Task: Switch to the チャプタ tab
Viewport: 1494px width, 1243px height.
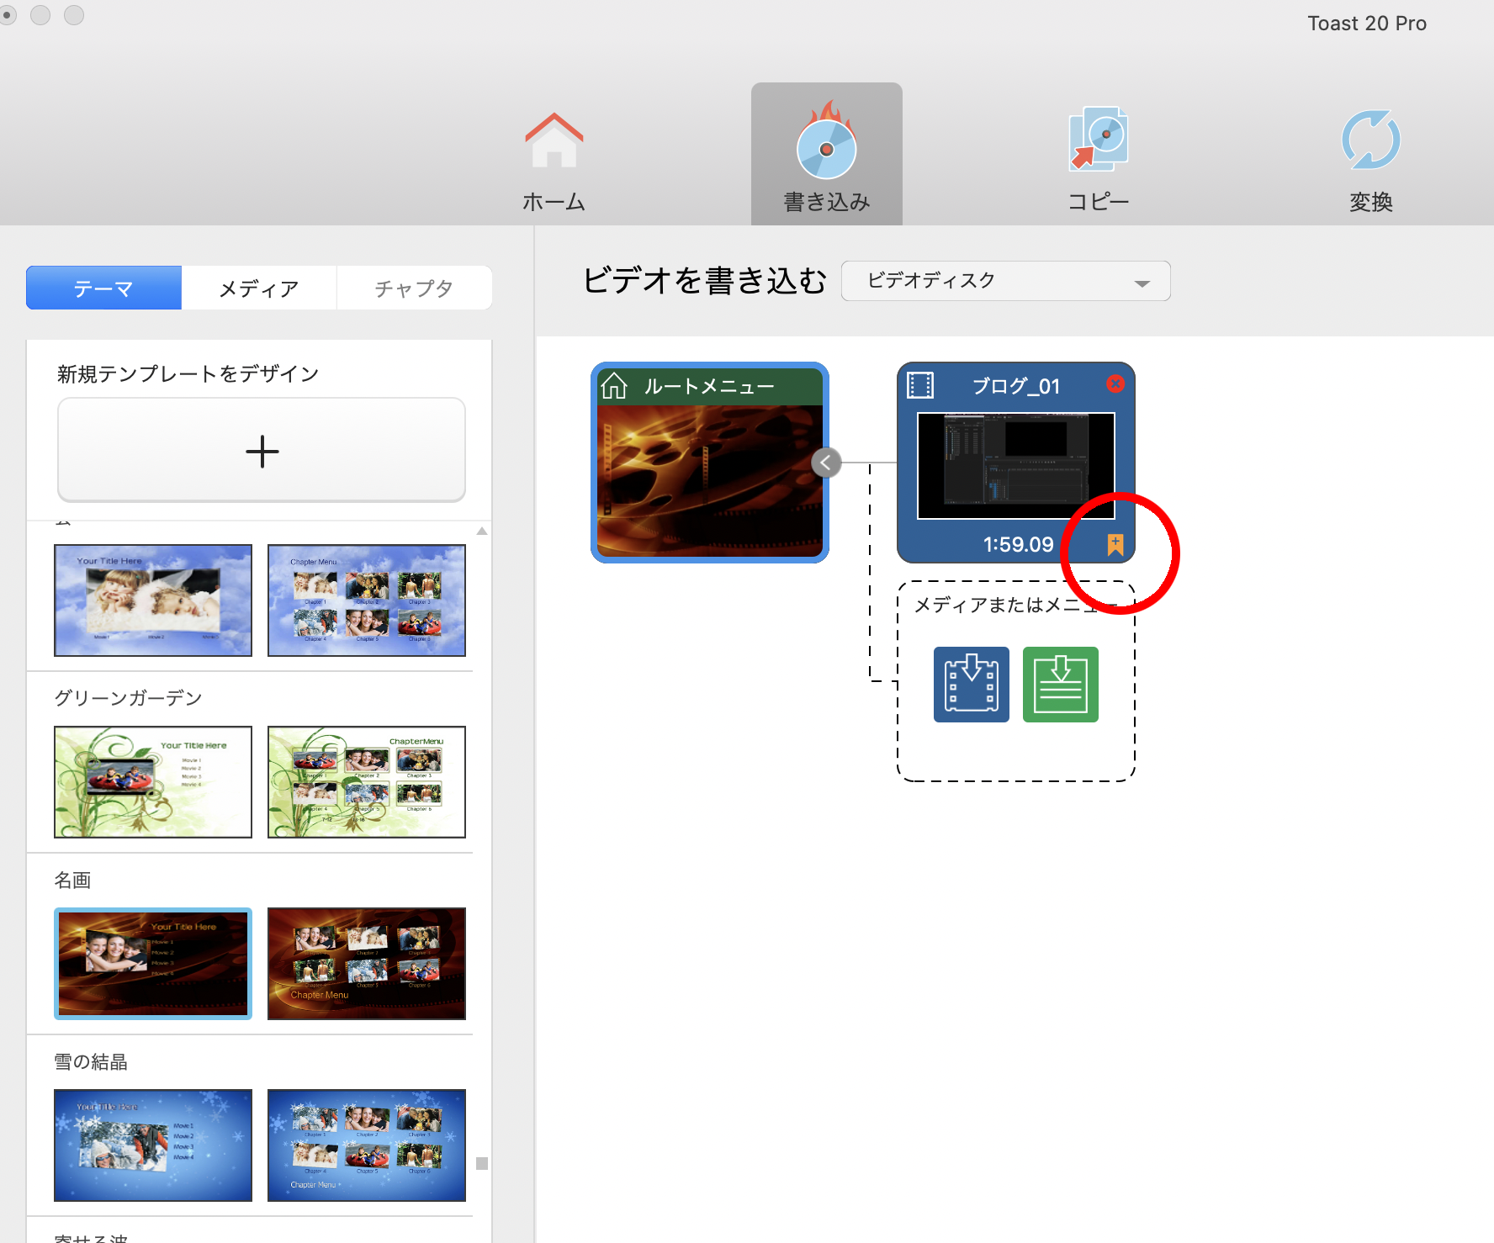Action: 414,288
